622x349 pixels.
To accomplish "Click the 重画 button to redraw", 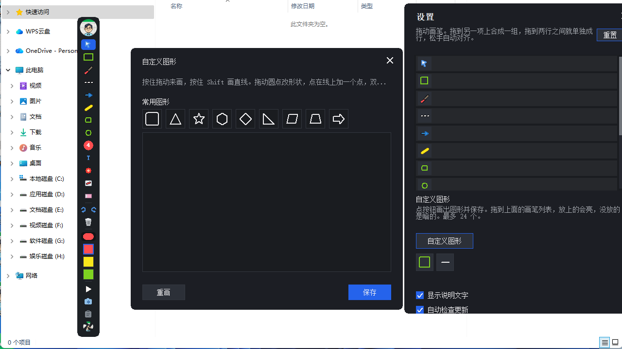I will 164,292.
